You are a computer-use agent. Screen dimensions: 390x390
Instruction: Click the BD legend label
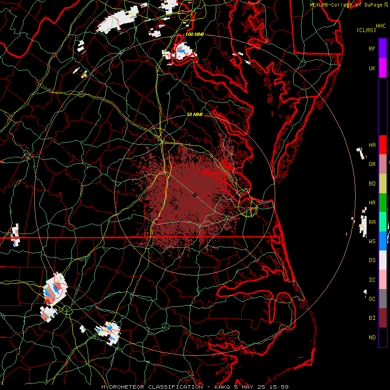pos(372,184)
